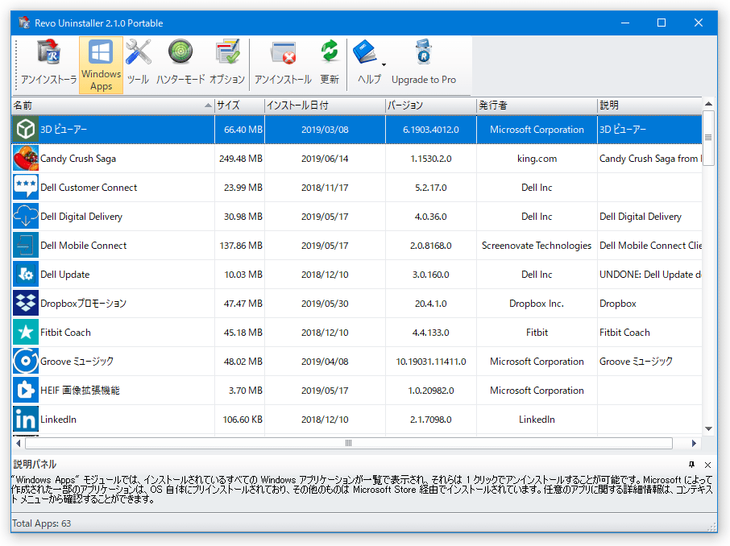
Task: Sort list by 説明 column header
Action: tap(649, 105)
